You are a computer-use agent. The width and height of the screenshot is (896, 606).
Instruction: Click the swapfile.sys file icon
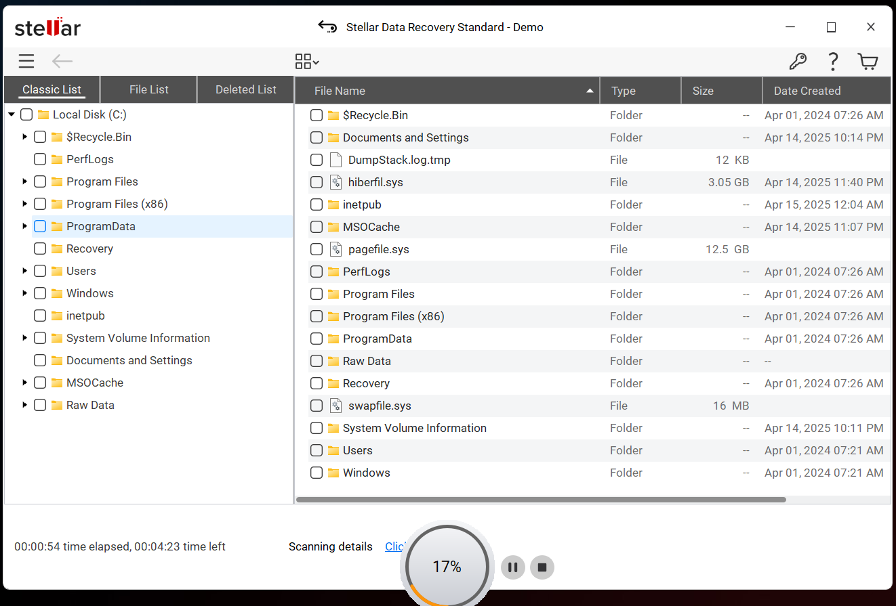click(x=335, y=406)
